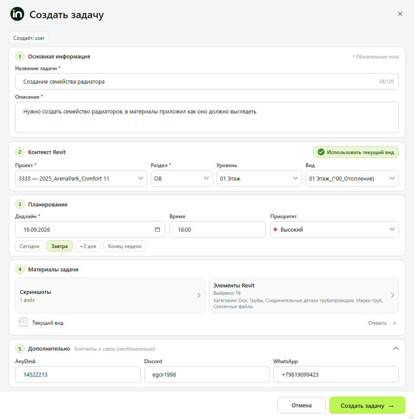Click the Материалы задачи section heading
This screenshot has width=414, height=419.
click(x=53, y=269)
